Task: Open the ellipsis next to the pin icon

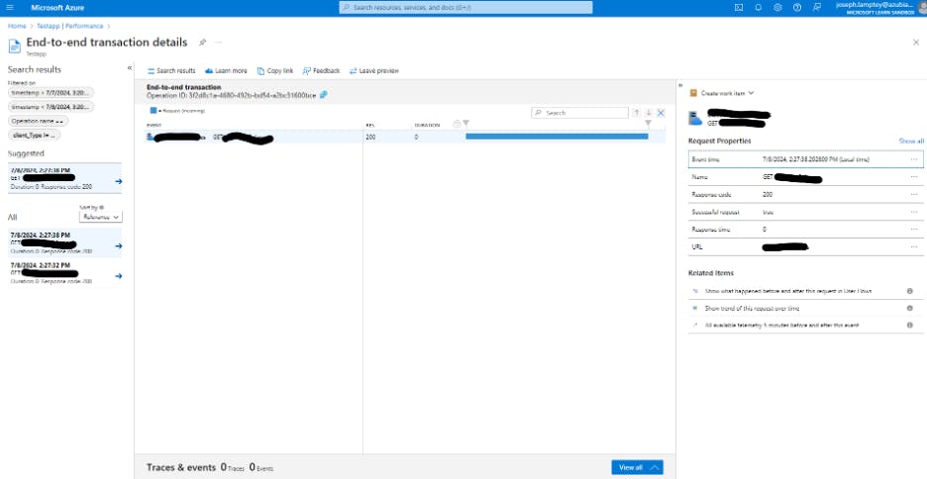Action: pos(219,43)
